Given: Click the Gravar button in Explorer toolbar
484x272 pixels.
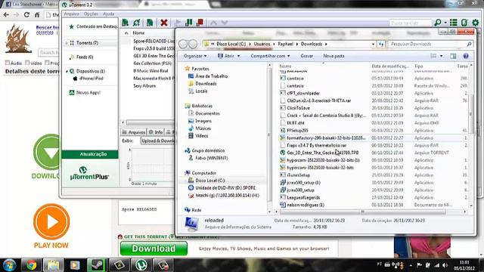Looking at the screenshot, I should [x=306, y=56].
